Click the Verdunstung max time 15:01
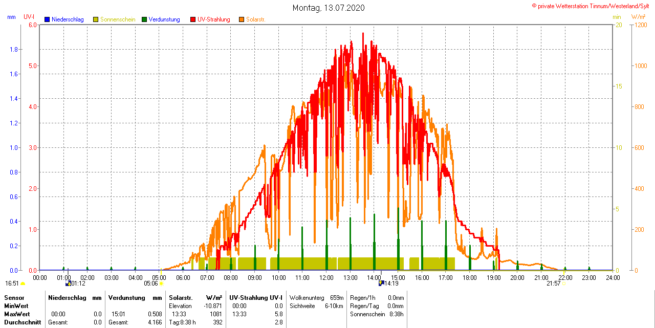This screenshot has height=328, width=655. pyautogui.click(x=118, y=314)
